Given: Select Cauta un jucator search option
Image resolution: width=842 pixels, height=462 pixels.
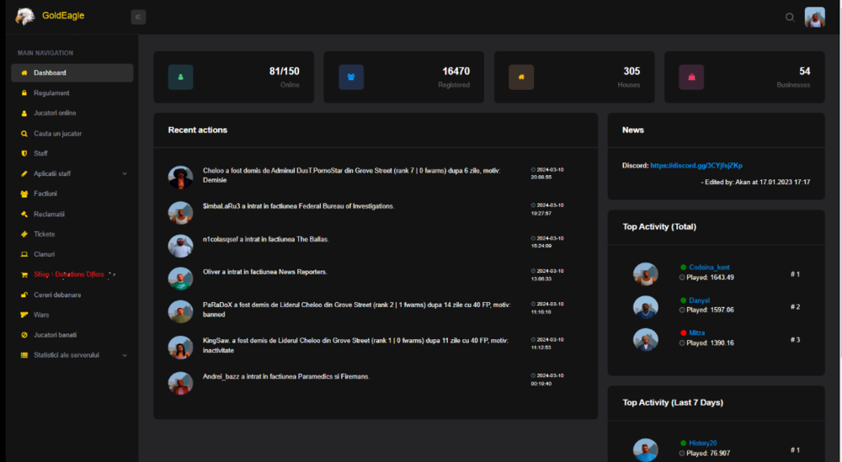Looking at the screenshot, I should click(x=57, y=133).
